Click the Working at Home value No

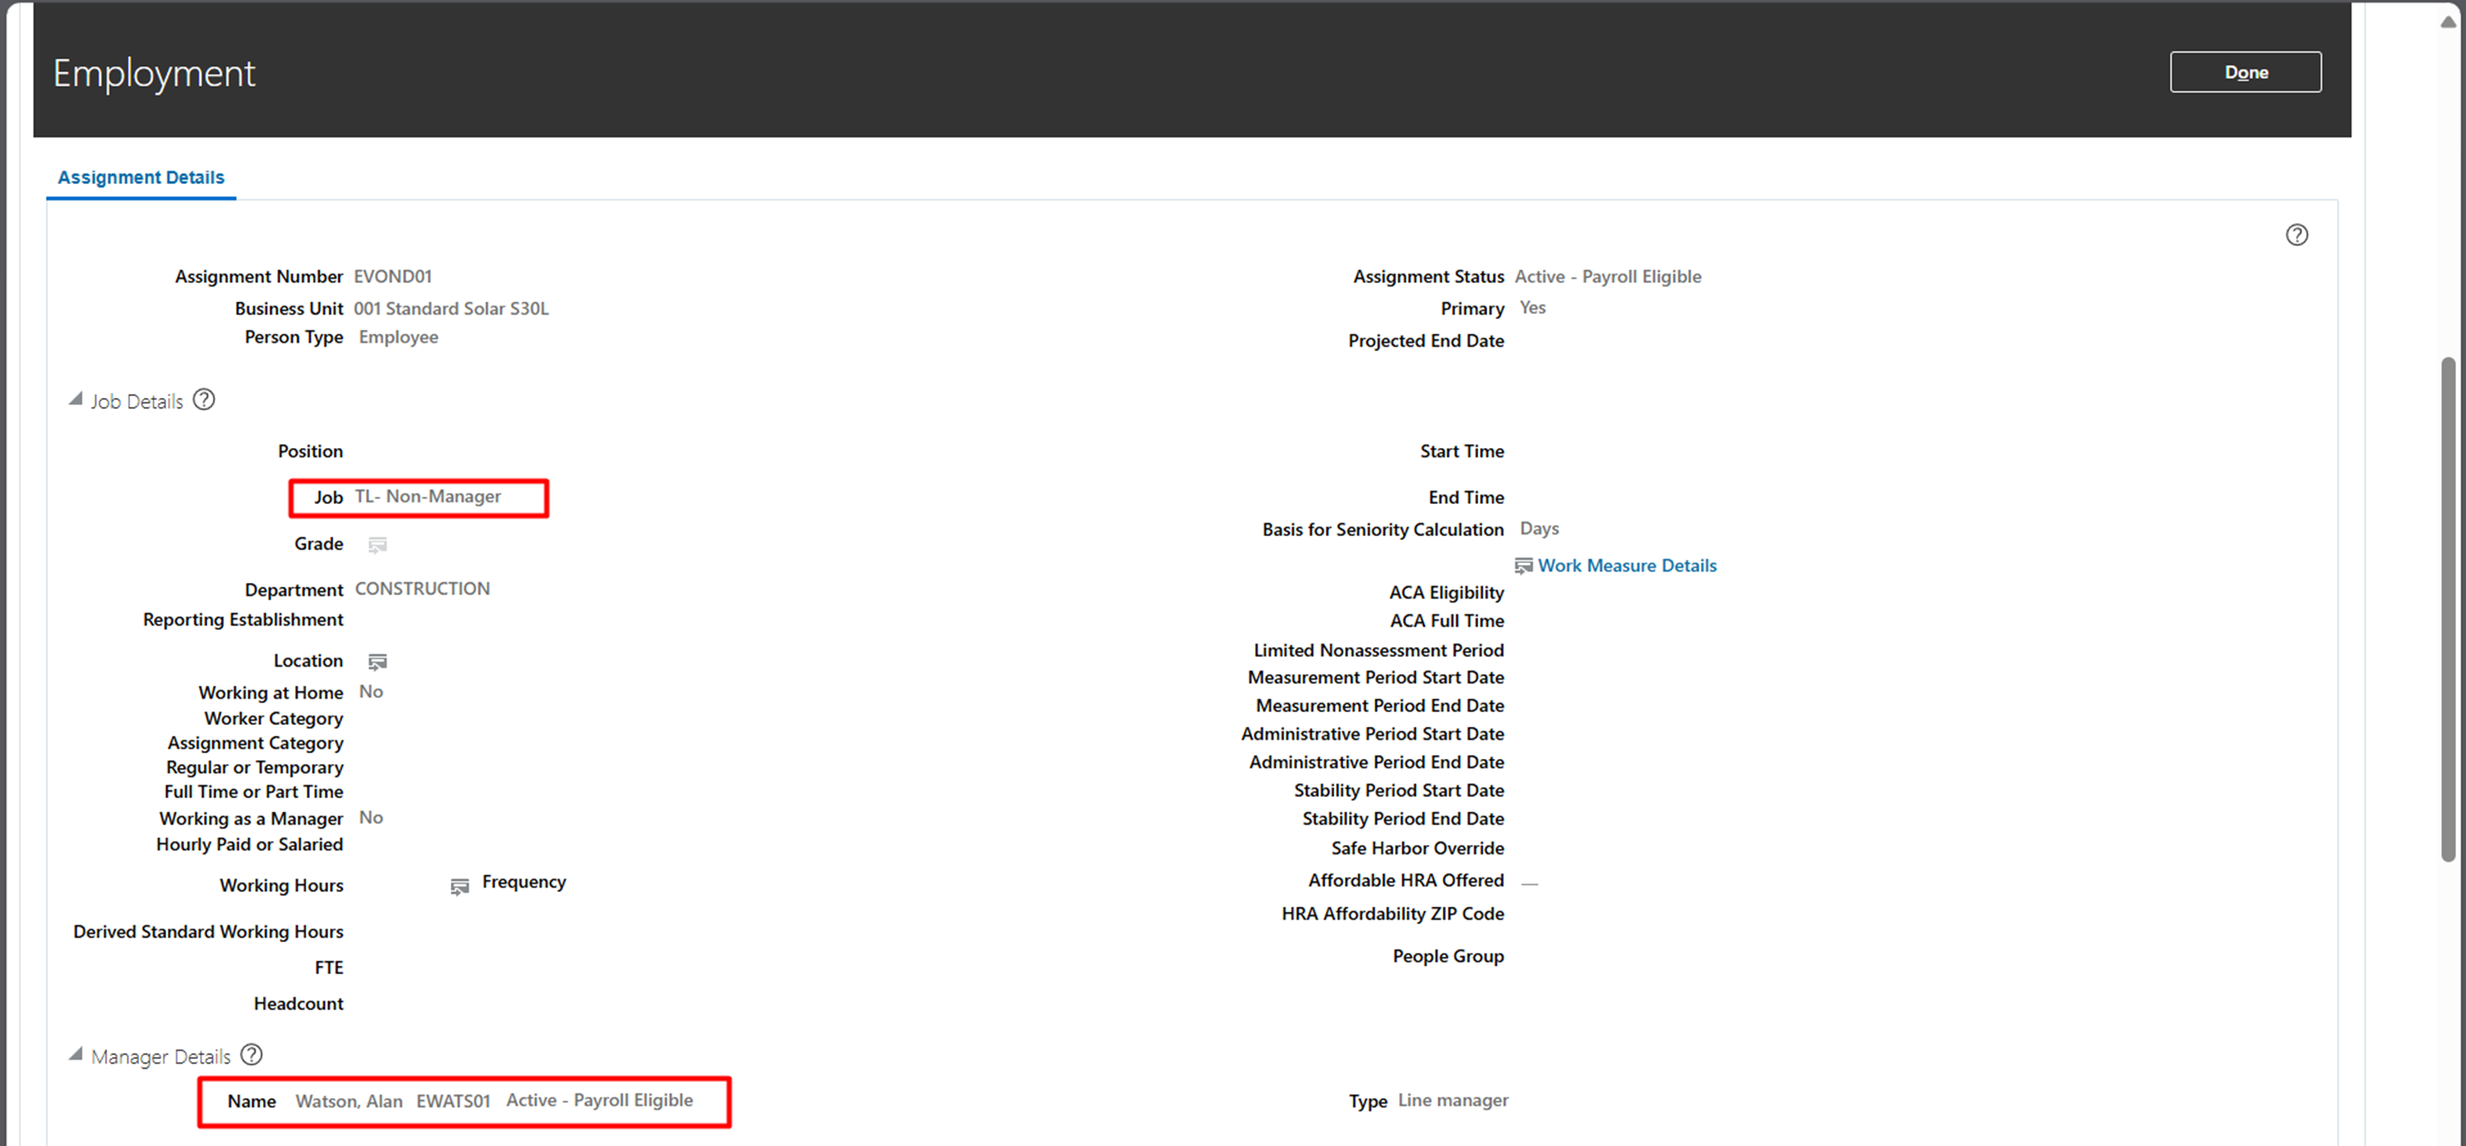tap(370, 691)
